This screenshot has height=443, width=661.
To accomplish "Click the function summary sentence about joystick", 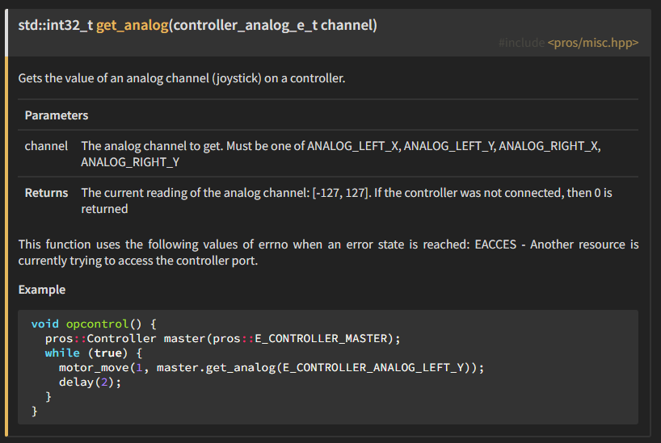I will coord(182,78).
